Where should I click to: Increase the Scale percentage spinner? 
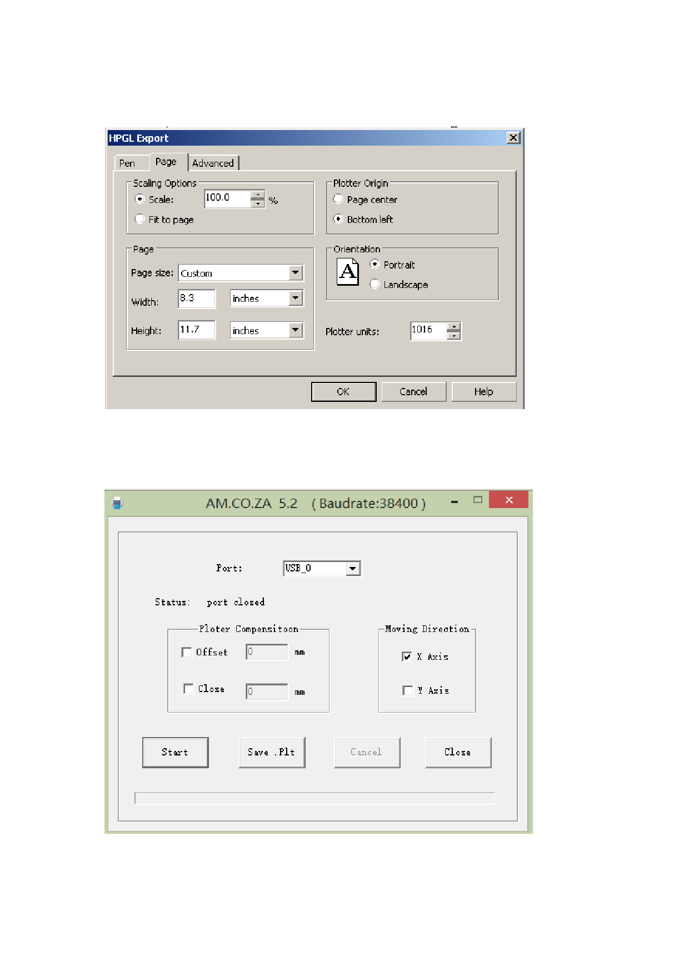point(258,195)
